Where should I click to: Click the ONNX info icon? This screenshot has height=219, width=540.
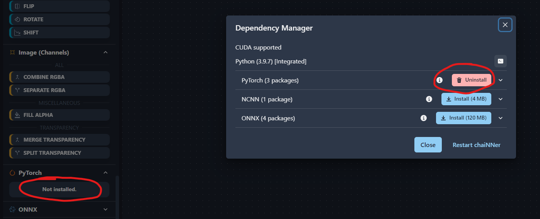(424, 118)
